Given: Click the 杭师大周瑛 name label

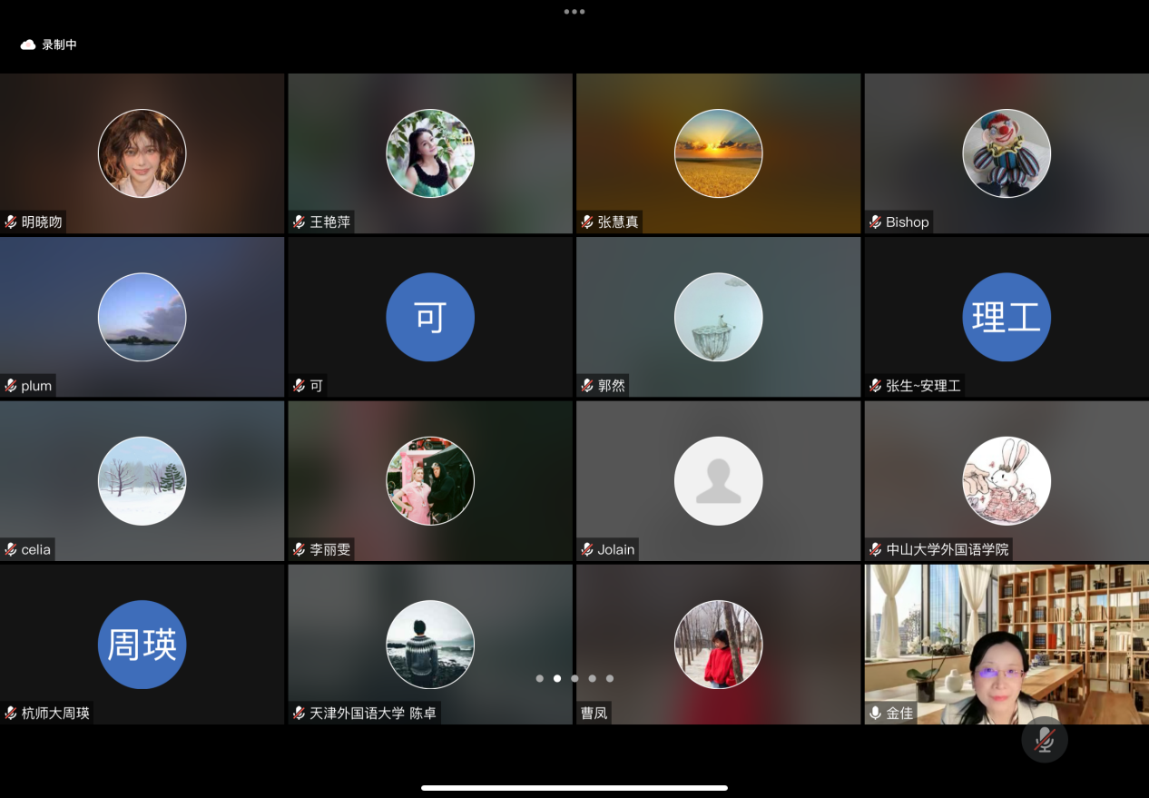Looking at the screenshot, I should tap(55, 713).
